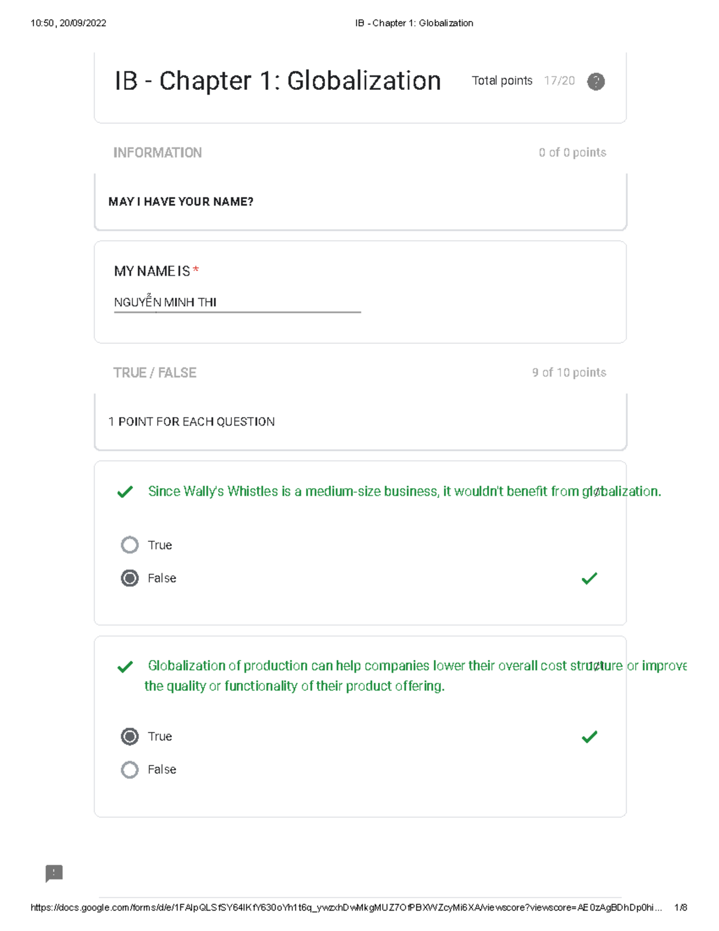The width and height of the screenshot is (719, 931).
Task: Click the 1/8 page number in footer
Action: tap(680, 908)
